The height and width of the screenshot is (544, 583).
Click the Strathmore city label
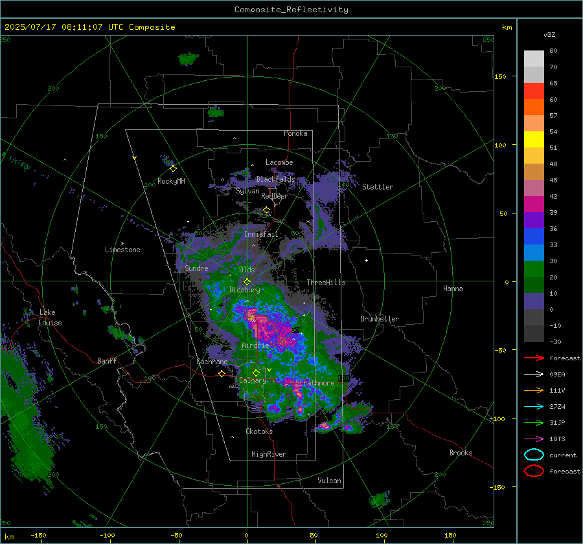(315, 383)
